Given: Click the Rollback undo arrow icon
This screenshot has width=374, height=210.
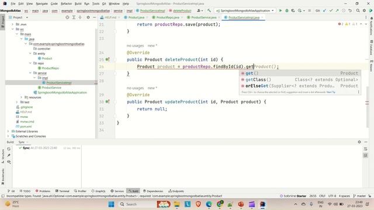Looking at the screenshot, I should tap(349, 10).
